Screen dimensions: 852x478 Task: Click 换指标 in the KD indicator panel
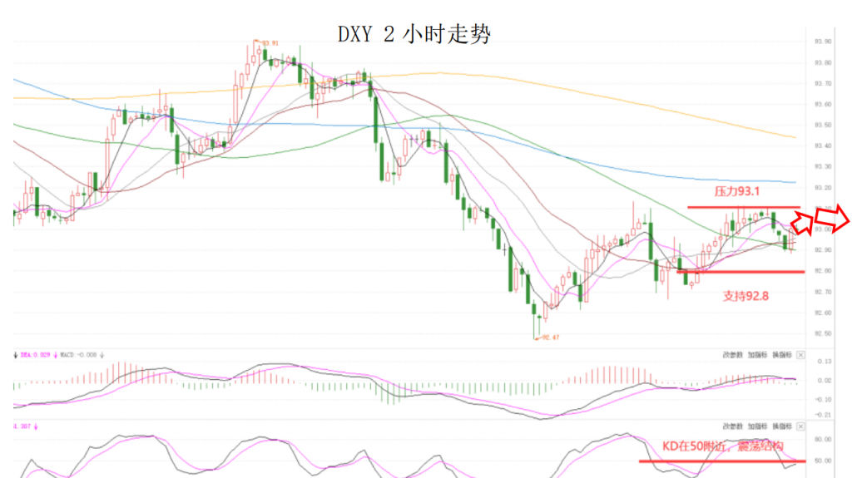point(782,426)
